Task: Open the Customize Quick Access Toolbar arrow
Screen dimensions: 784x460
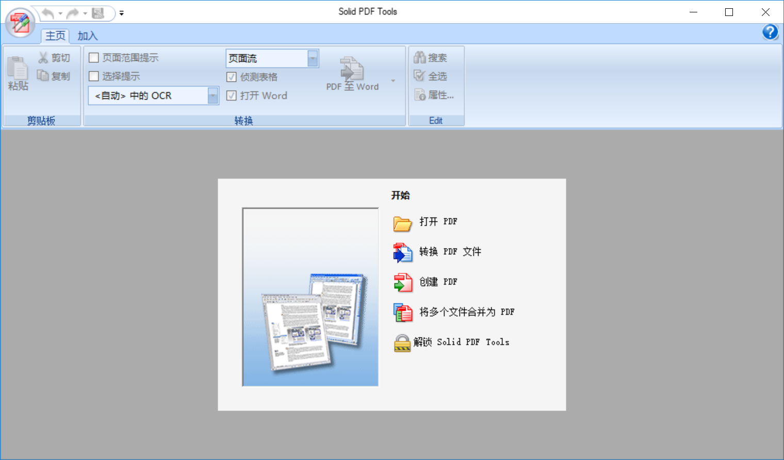Action: [x=122, y=13]
